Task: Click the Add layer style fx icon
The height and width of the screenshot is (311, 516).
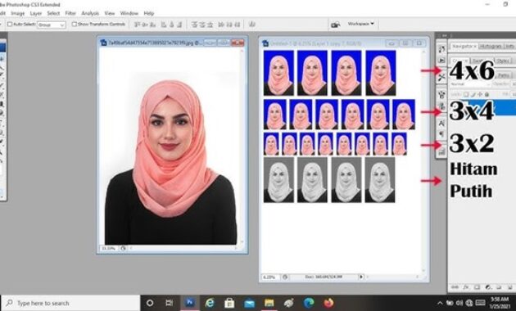Action: click(x=466, y=287)
